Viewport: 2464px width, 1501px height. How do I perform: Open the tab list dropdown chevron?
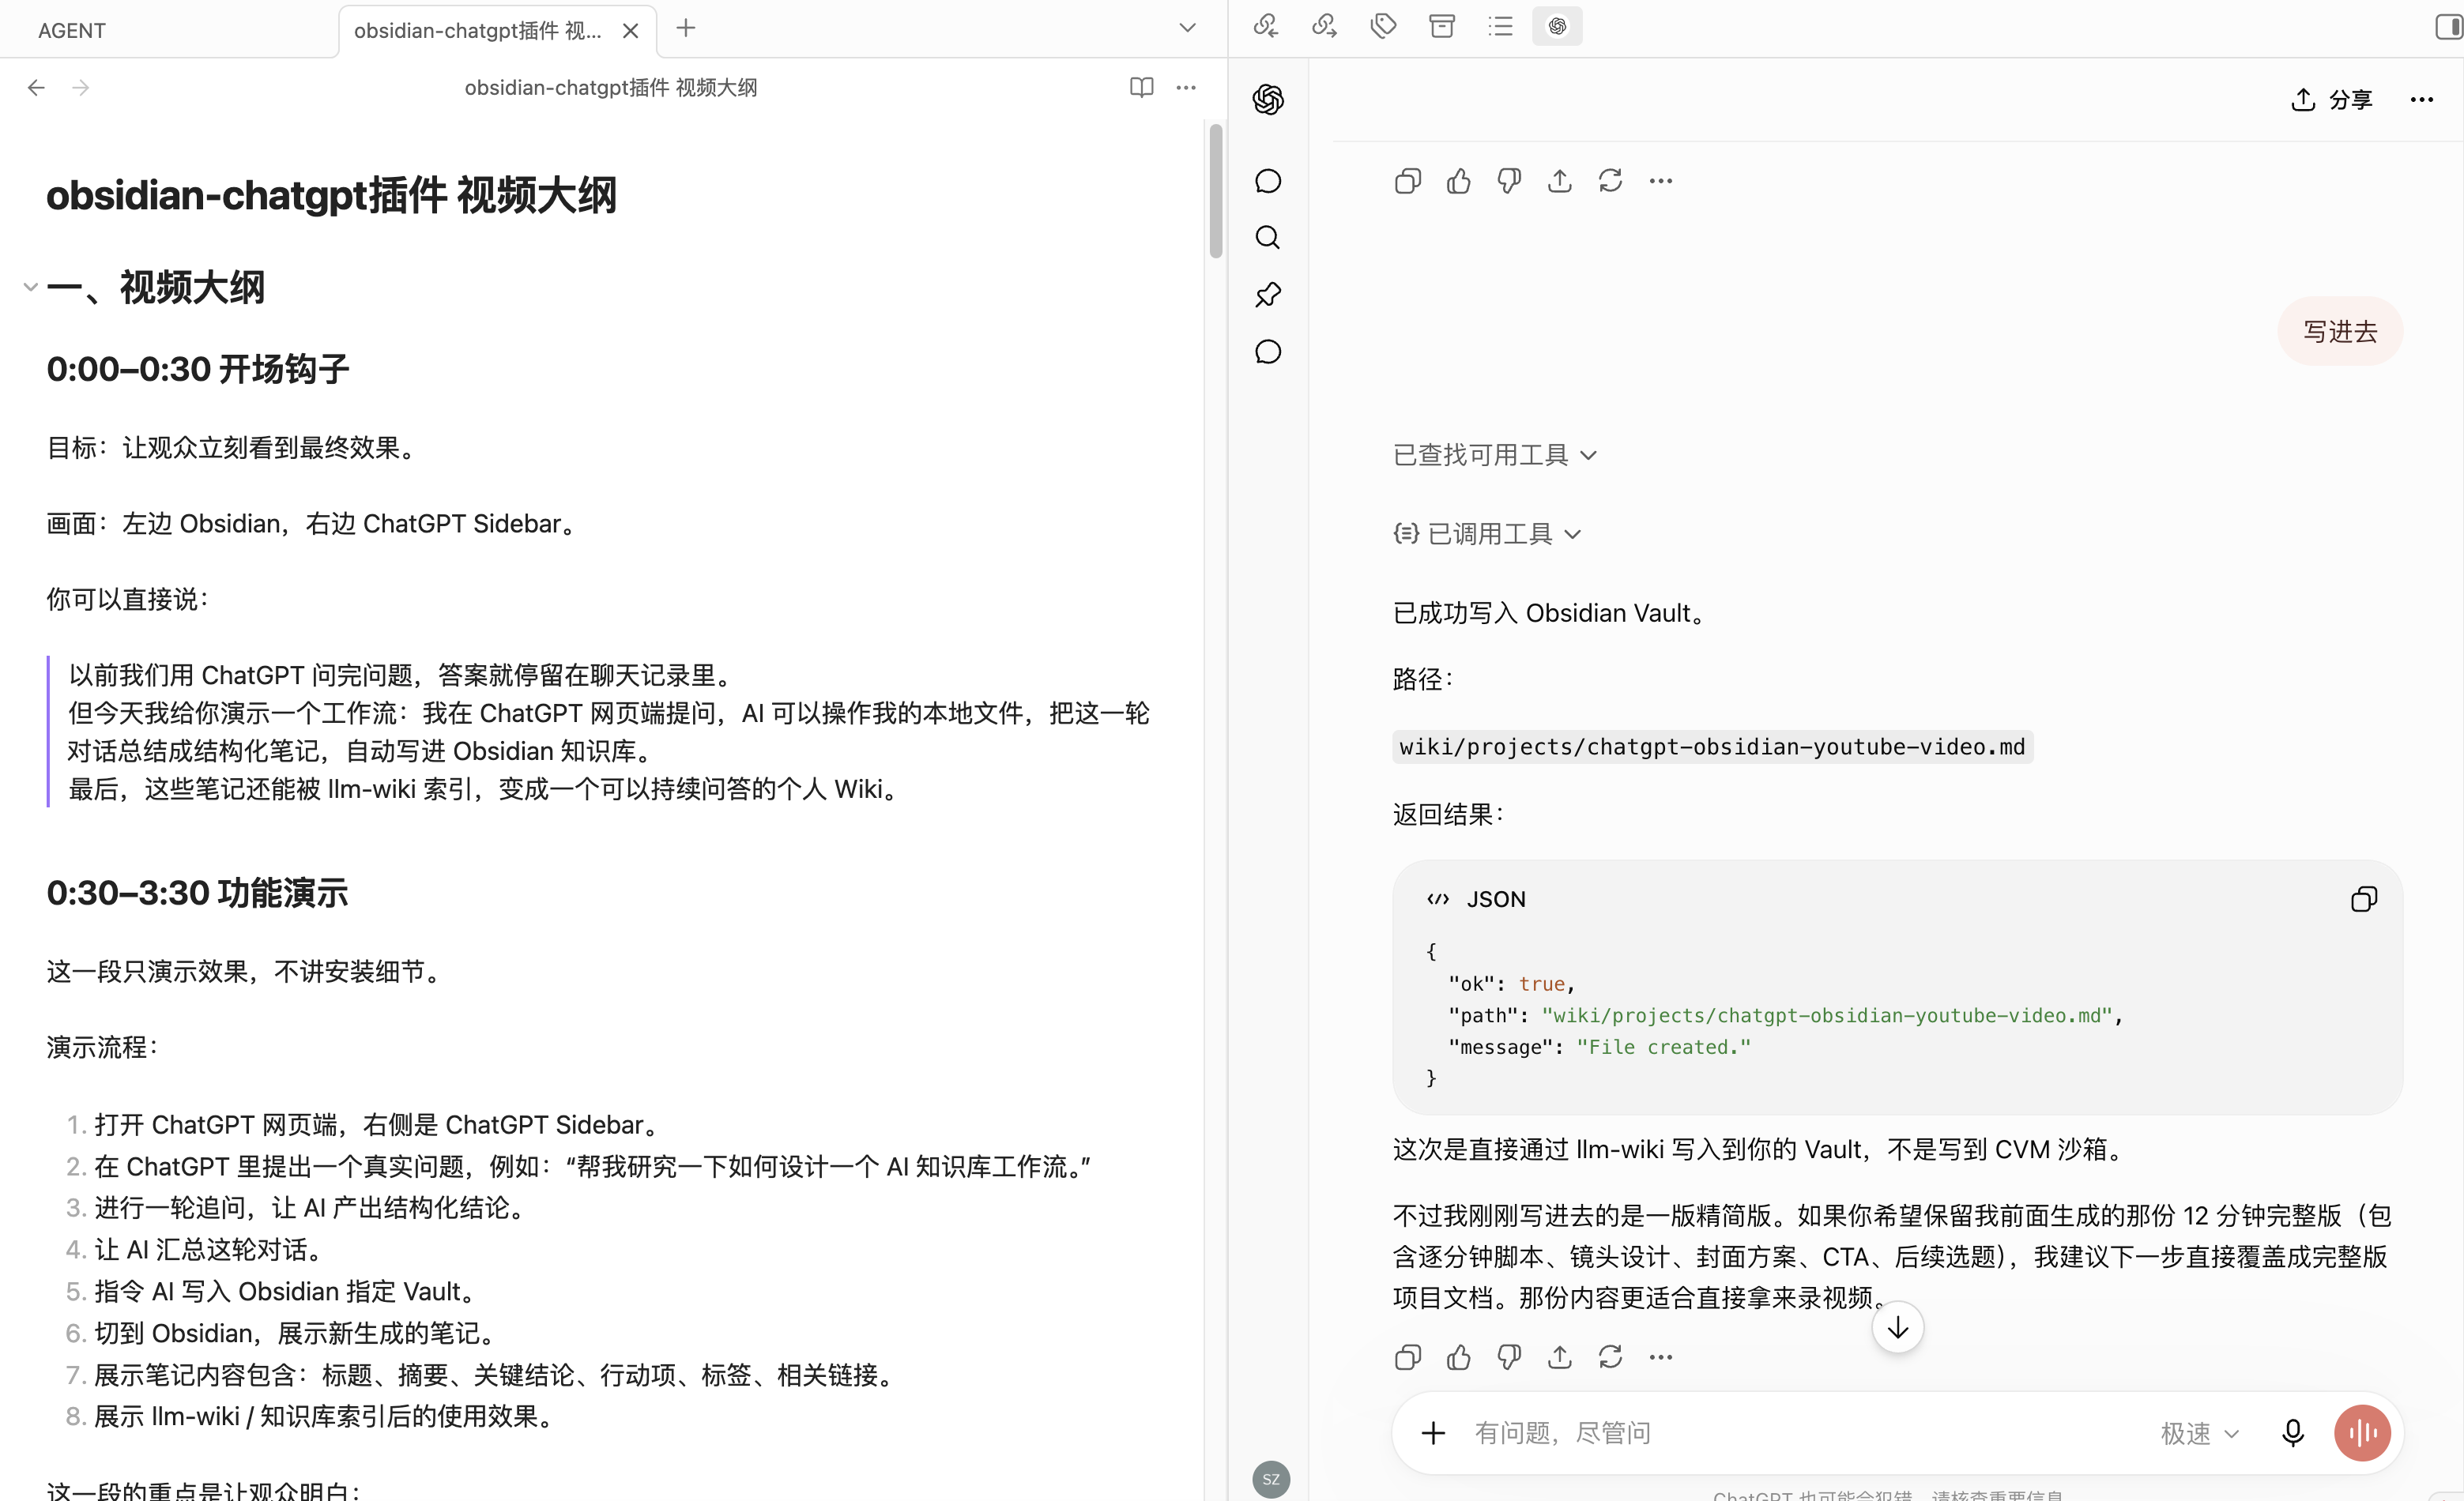click(1187, 28)
